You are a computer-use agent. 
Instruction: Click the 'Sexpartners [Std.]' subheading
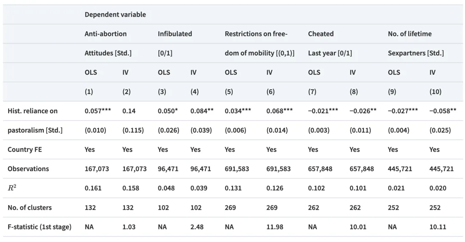coord(415,53)
